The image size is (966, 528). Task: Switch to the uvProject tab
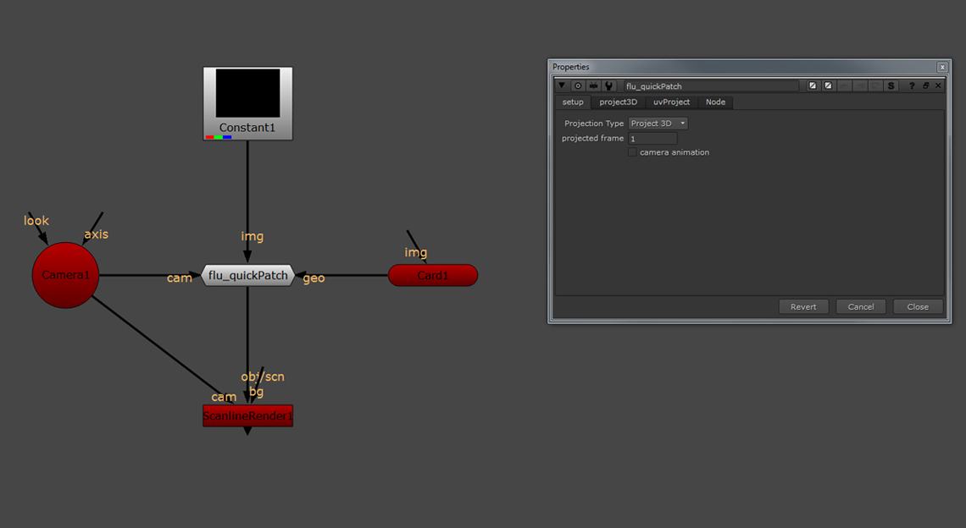tap(671, 102)
